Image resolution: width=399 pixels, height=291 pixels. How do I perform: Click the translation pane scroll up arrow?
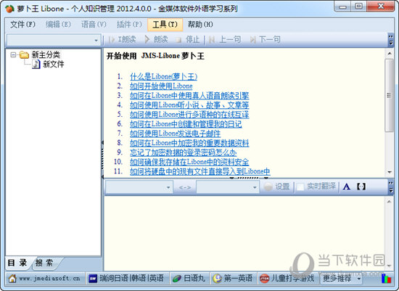point(390,202)
